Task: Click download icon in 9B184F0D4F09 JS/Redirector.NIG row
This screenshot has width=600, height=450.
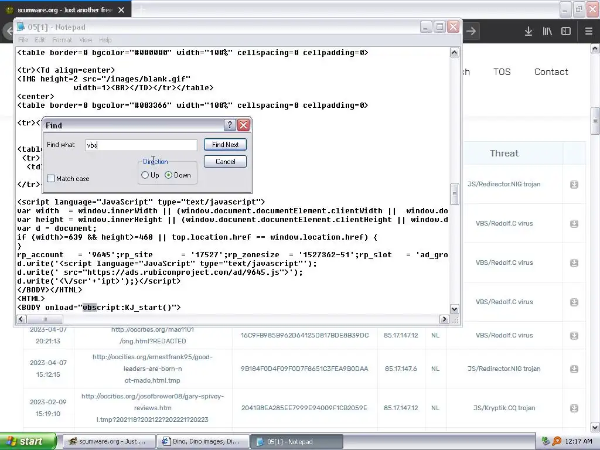Action: click(574, 369)
